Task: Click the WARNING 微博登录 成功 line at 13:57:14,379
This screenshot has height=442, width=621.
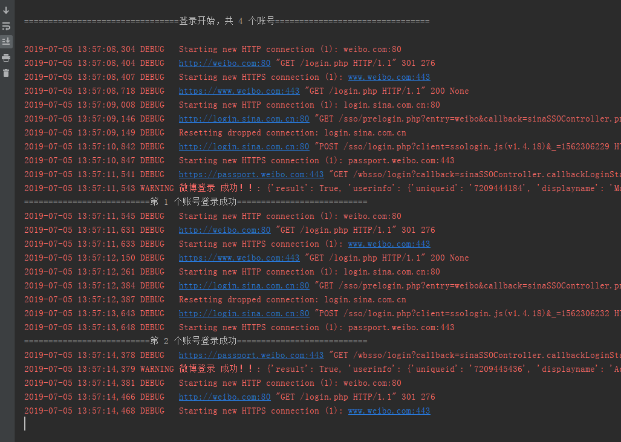Action: pos(322,369)
